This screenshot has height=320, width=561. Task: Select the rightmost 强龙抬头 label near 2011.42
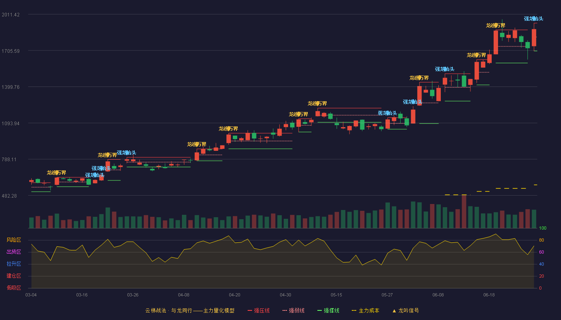coord(534,19)
